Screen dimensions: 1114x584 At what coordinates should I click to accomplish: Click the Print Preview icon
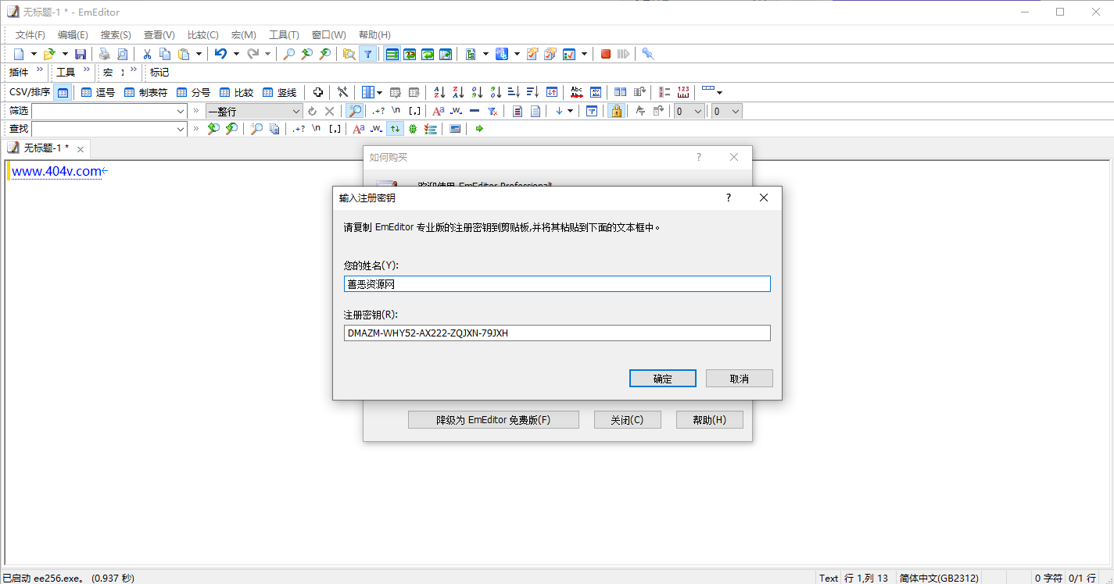(123, 54)
